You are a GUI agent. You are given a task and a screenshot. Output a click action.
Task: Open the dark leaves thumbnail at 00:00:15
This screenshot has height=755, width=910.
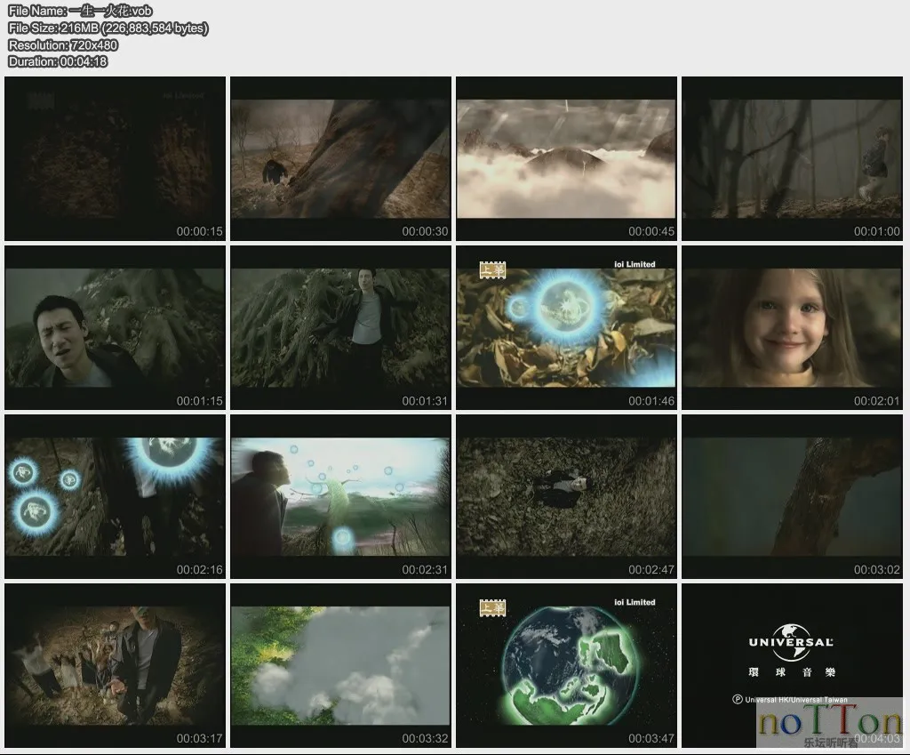(116, 158)
